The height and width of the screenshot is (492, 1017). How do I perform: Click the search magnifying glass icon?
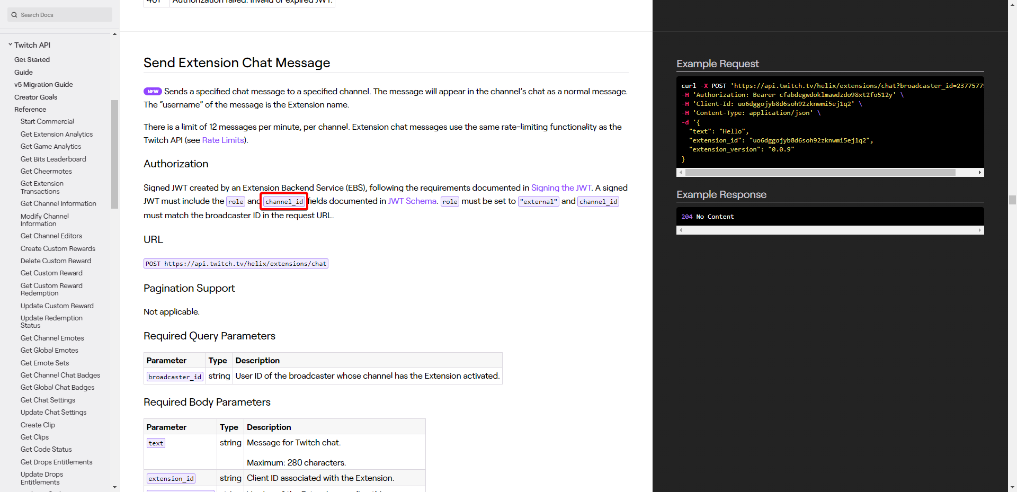pyautogui.click(x=13, y=14)
